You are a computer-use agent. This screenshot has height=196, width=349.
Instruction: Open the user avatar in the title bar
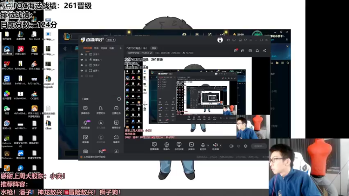pyautogui.click(x=220, y=40)
